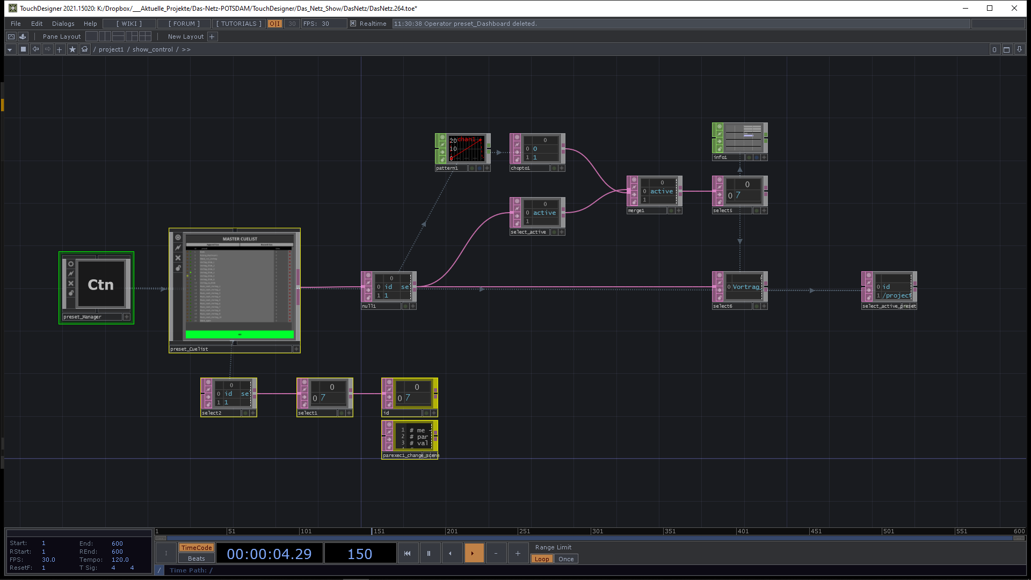Toggle the Realtime checkbox
The height and width of the screenshot is (580, 1031).
(353, 24)
